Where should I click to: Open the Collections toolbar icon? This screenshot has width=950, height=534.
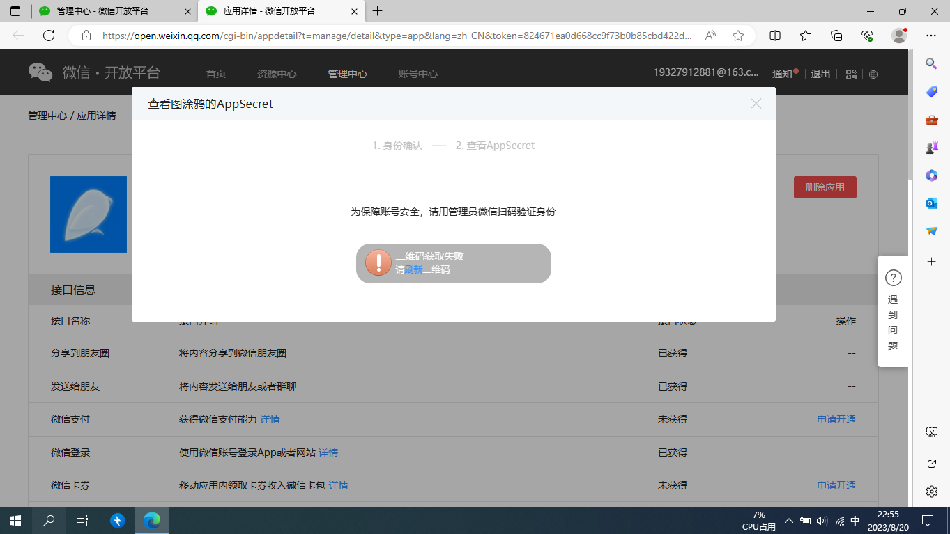[837, 36]
